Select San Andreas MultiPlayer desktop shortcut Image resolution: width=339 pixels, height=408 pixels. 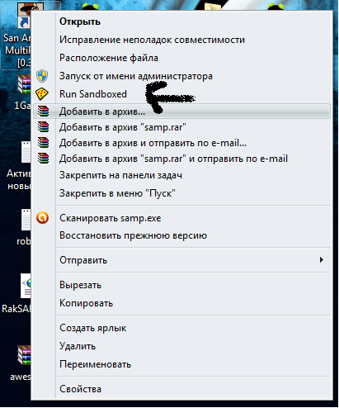click(x=16, y=35)
